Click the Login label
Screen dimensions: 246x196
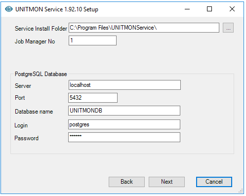tap(21, 125)
